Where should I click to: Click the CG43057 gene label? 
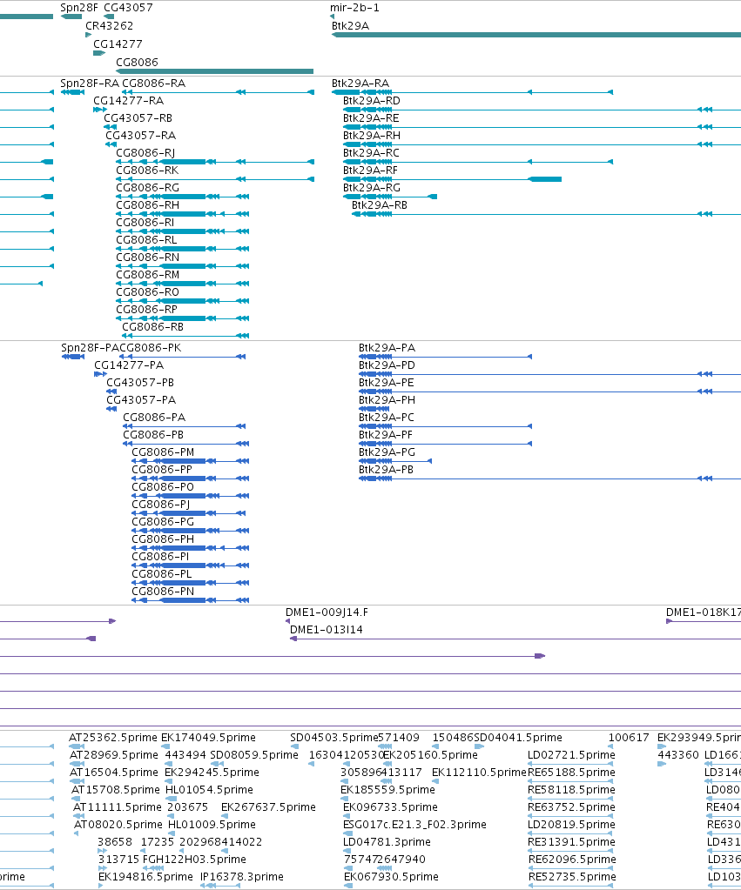click(128, 8)
